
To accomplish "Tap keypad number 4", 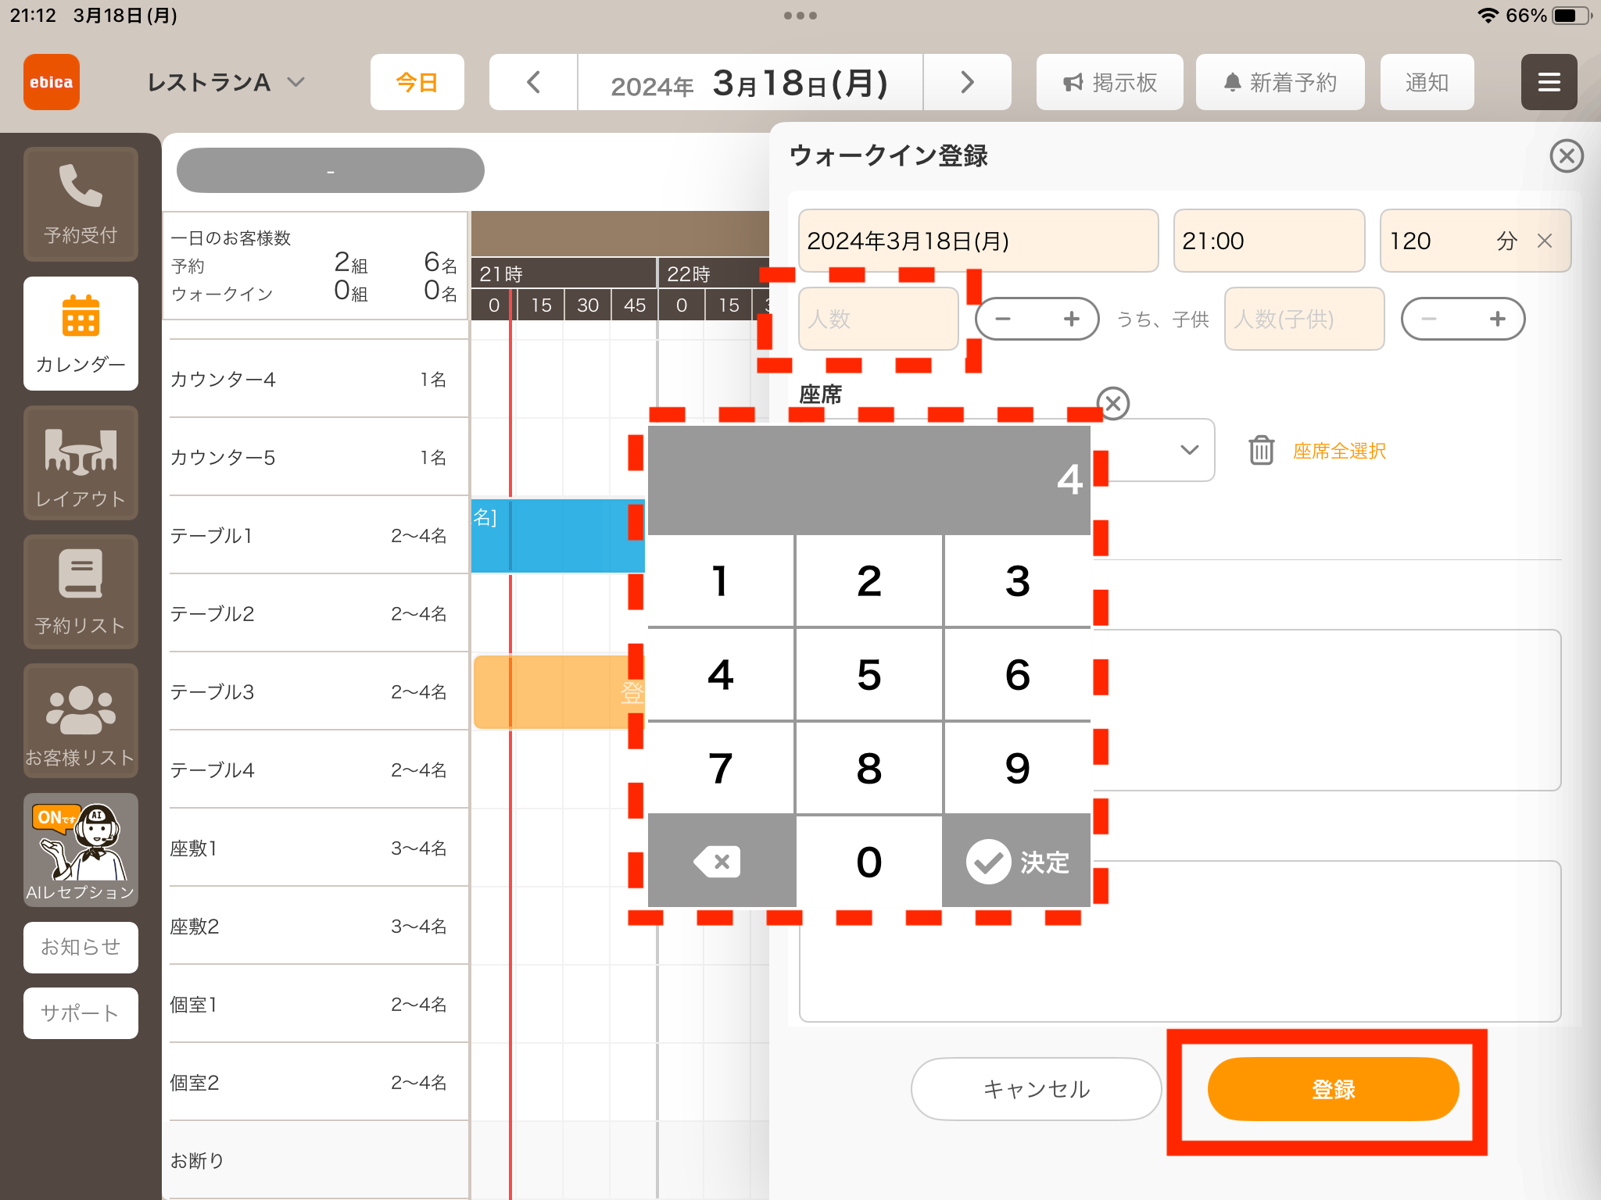I will 721,674.
